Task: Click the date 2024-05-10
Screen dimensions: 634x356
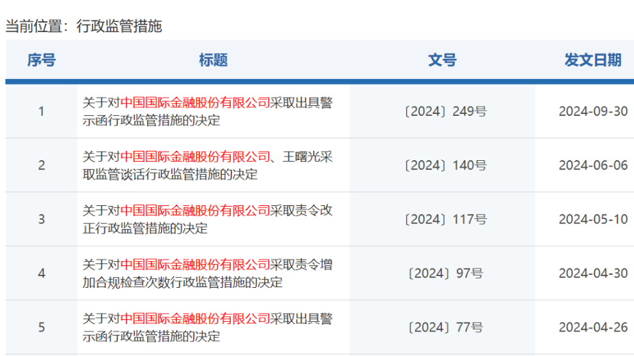Action: coord(593,220)
